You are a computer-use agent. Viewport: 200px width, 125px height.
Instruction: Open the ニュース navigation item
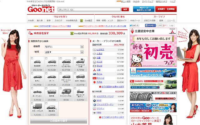[171, 21]
